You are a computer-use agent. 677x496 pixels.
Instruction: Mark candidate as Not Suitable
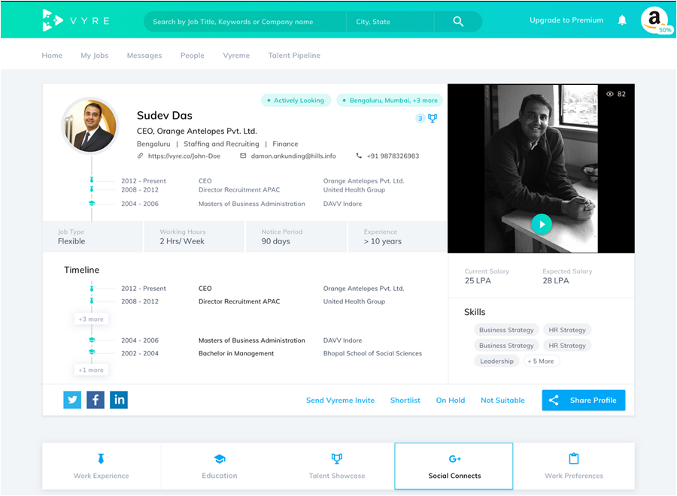pos(502,401)
